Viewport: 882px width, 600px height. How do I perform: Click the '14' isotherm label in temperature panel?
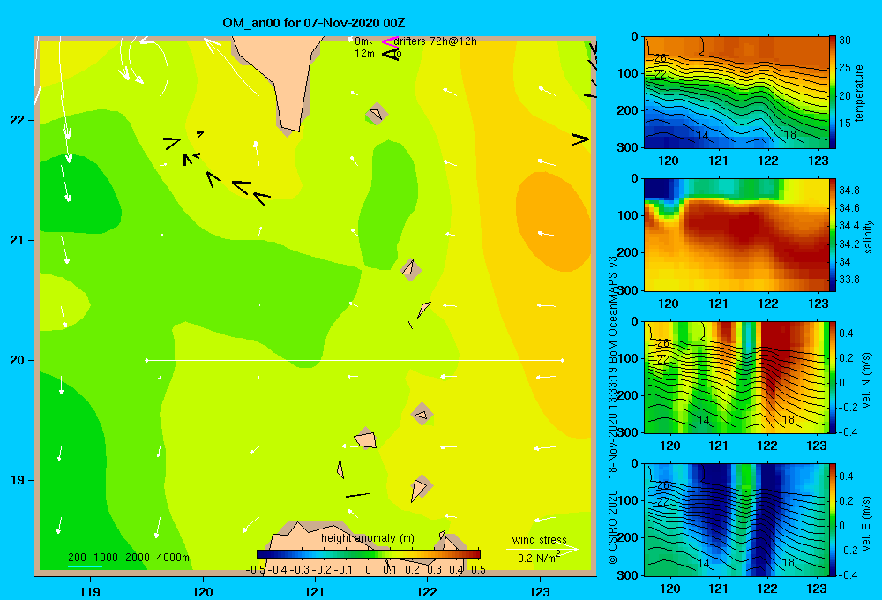pyautogui.click(x=703, y=136)
